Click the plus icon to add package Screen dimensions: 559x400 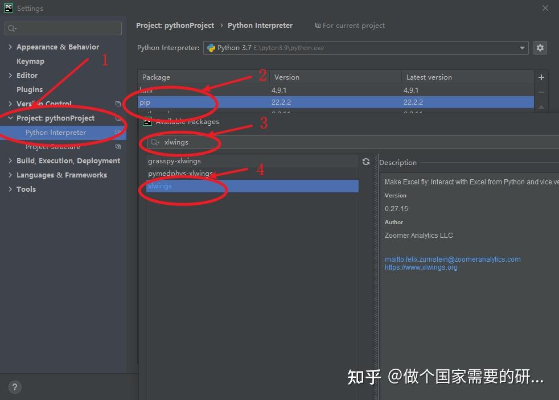pos(541,77)
